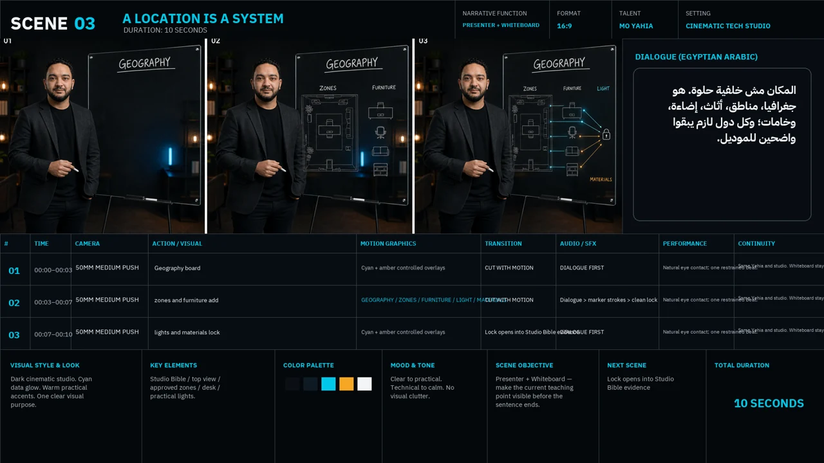This screenshot has width=824, height=463.
Task: Click the sofa icon on frame 02 whiteboard
Action: coord(380,151)
